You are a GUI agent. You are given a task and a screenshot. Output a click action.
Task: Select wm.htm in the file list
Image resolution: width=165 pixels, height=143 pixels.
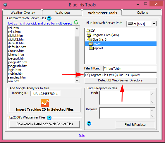[13, 81]
